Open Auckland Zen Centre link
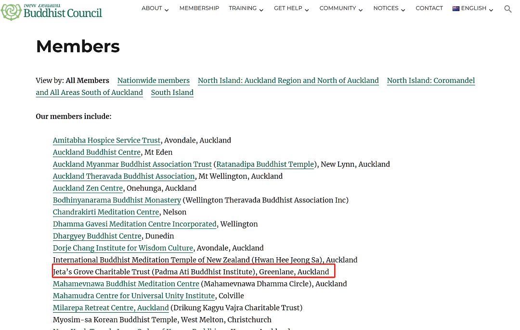 point(88,188)
